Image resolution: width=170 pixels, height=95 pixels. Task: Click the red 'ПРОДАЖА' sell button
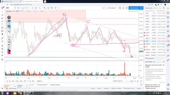pos(8,86)
